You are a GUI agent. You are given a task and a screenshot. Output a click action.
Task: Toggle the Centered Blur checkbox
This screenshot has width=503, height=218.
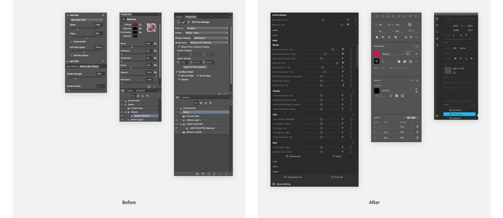[71, 42]
